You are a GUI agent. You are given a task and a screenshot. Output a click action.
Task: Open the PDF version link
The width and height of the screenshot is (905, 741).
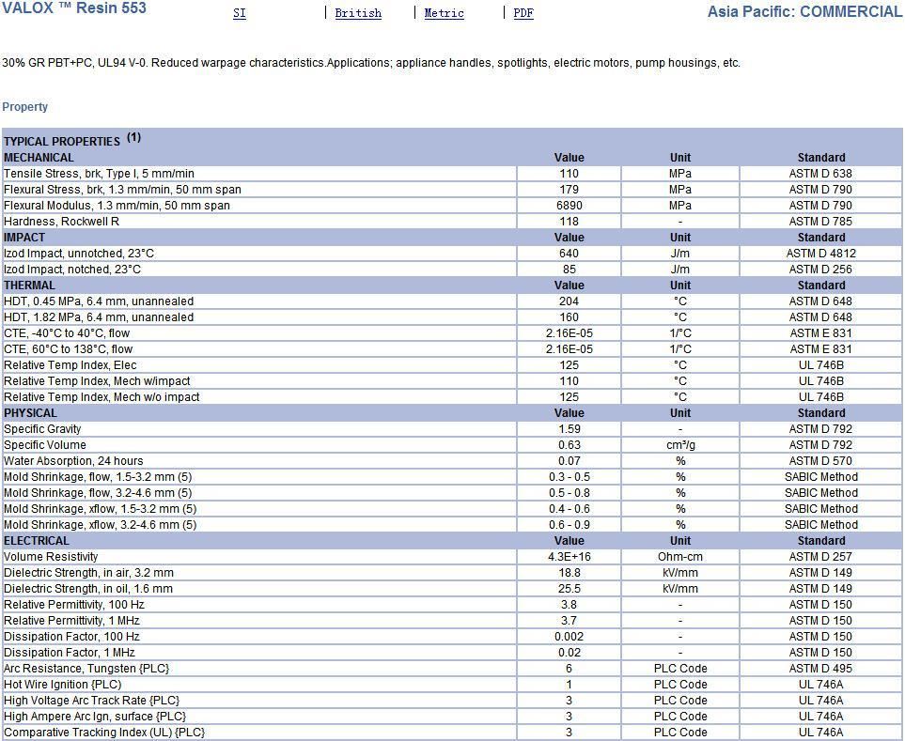click(x=523, y=13)
